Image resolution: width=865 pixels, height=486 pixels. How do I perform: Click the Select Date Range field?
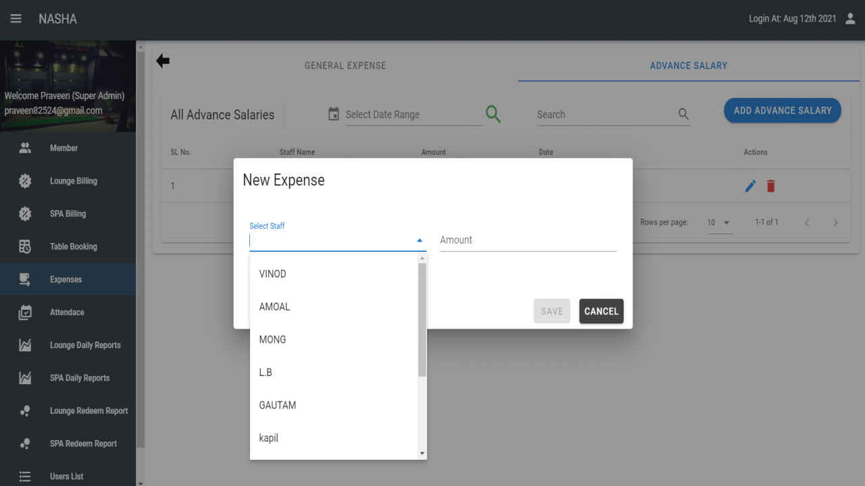click(414, 115)
